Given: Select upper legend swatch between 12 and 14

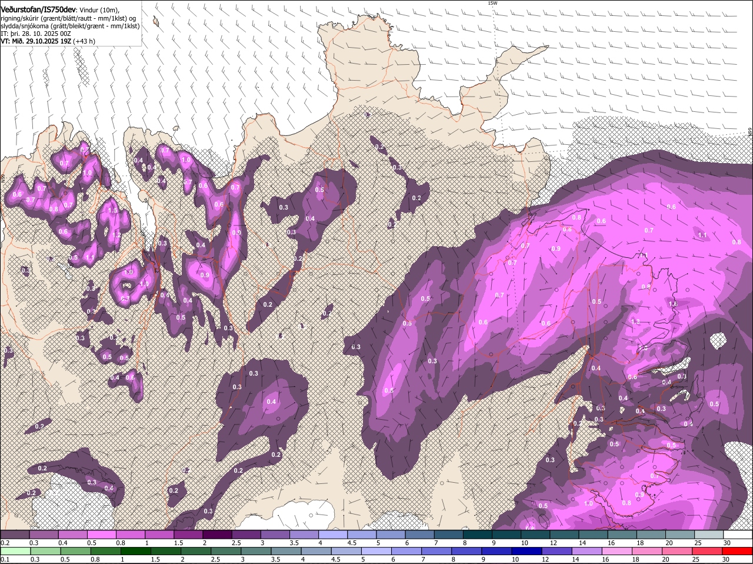Looking at the screenshot, I should pyautogui.click(x=565, y=535).
